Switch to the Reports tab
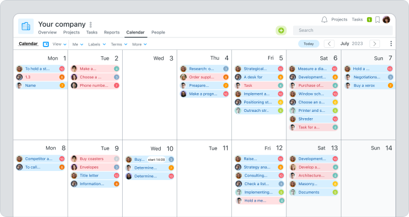 point(112,32)
